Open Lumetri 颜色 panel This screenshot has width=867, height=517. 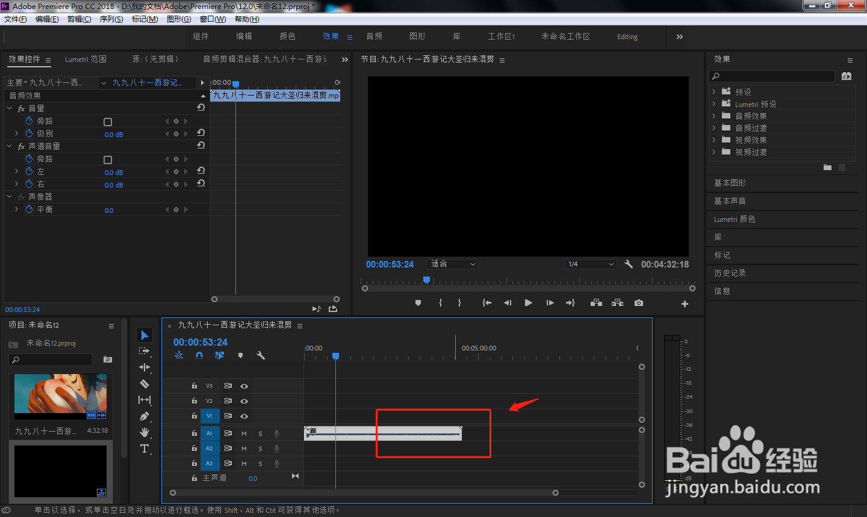point(735,219)
